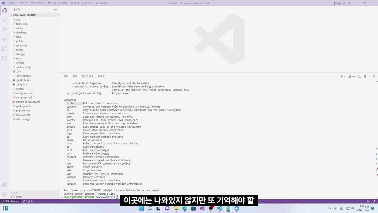Image resolution: width=378 pixels, height=213 pixels.
Task: Open File Explorer from the taskbar
Action: 176,208
